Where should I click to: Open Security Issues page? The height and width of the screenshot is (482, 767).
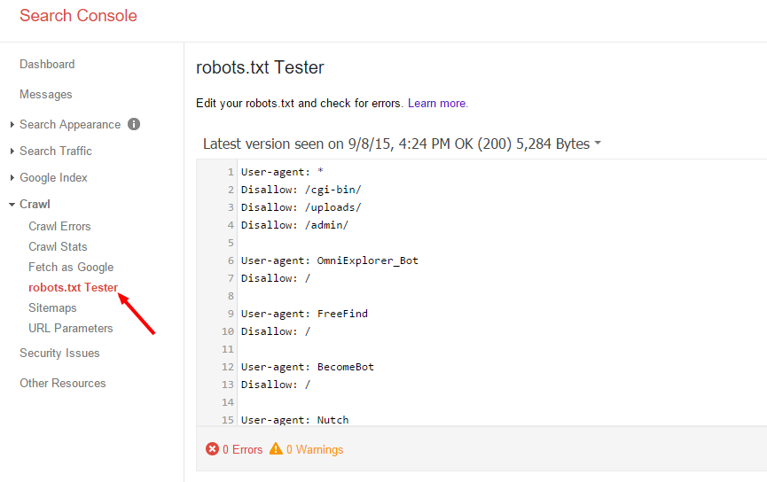[59, 353]
